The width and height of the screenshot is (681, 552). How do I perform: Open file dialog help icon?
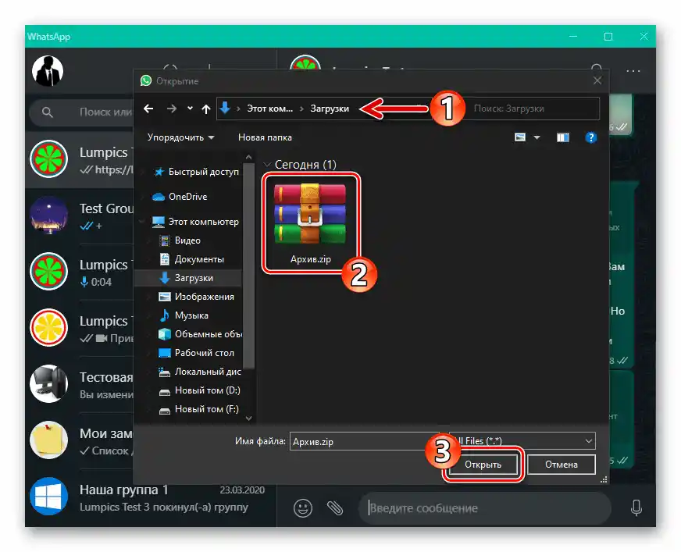(x=590, y=137)
